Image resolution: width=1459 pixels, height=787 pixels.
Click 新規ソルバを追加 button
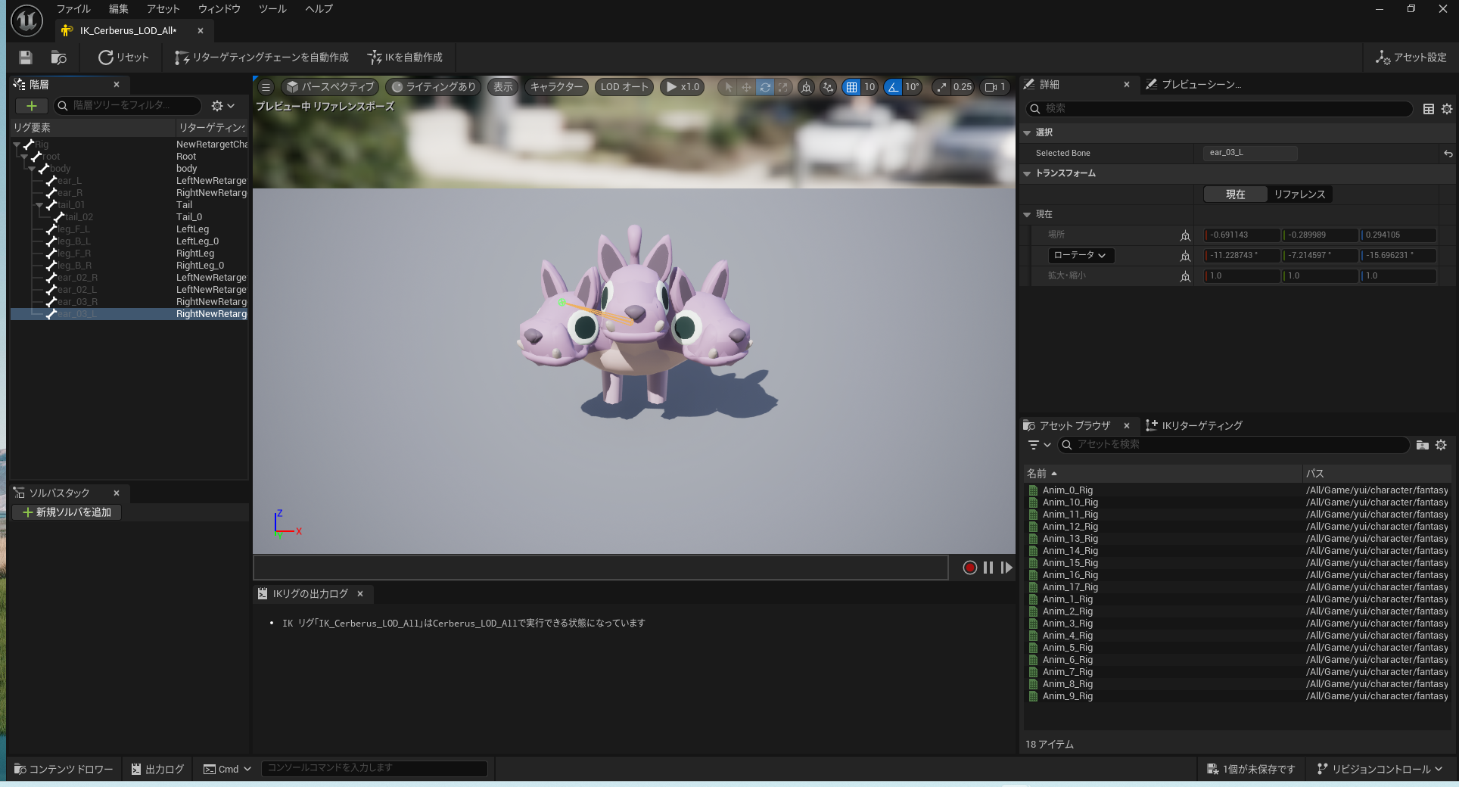pos(67,512)
